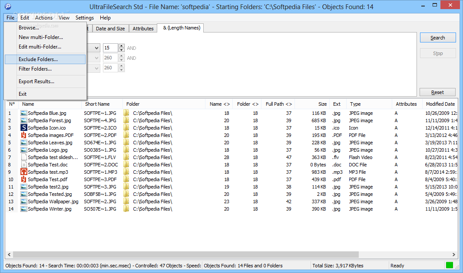Click the length field containing 15
The height and width of the screenshot is (273, 463).
coord(110,48)
